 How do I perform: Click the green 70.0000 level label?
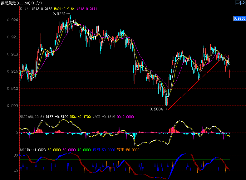pyautogui.click(x=84, y=150)
